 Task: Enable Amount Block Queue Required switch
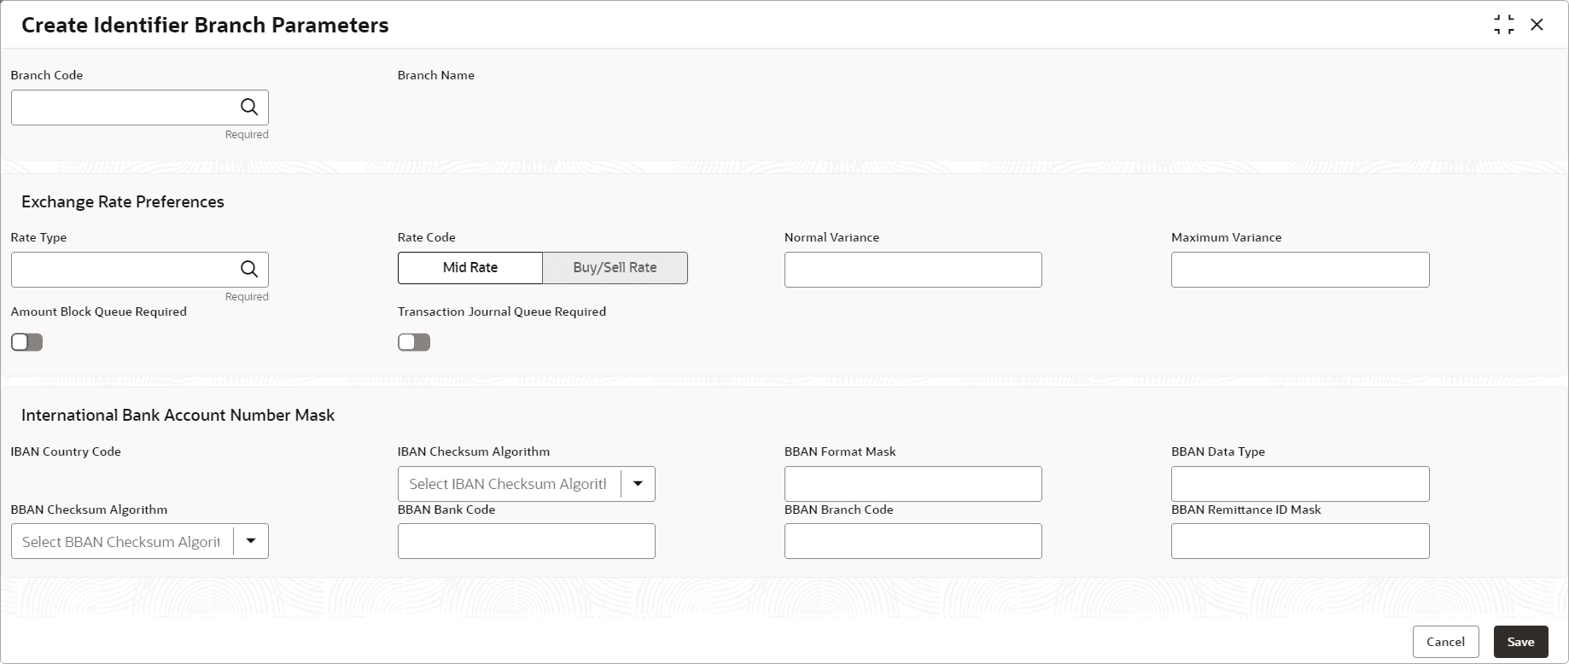[26, 342]
